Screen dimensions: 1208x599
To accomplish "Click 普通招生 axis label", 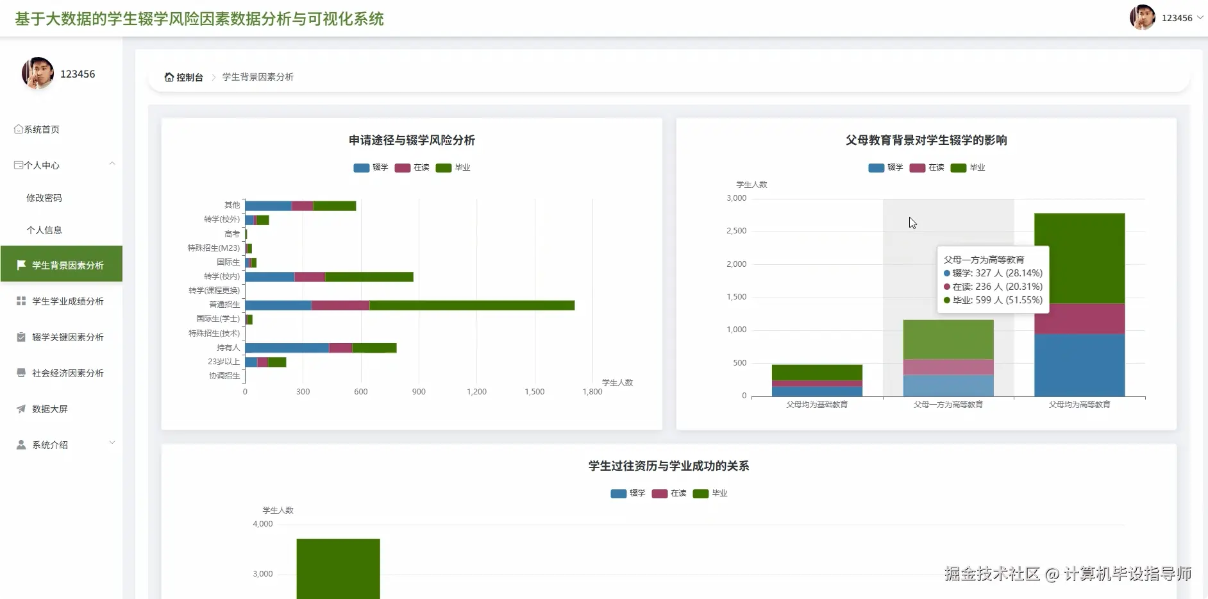I will coord(224,305).
